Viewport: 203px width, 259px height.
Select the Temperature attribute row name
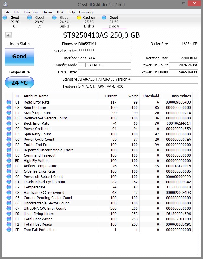point(34,187)
